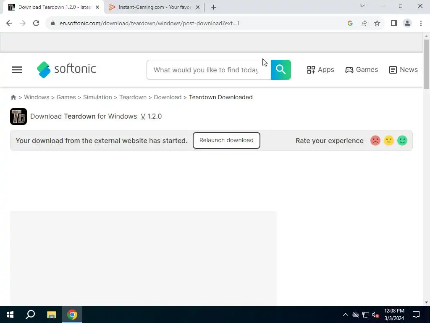430x323 pixels.
Task: Go back to previous page
Action: tap(9, 24)
